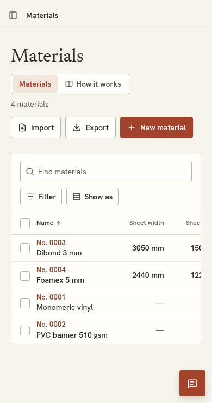Click the 3050 mm width value
Screen dimensions: 212x403
coord(148,248)
